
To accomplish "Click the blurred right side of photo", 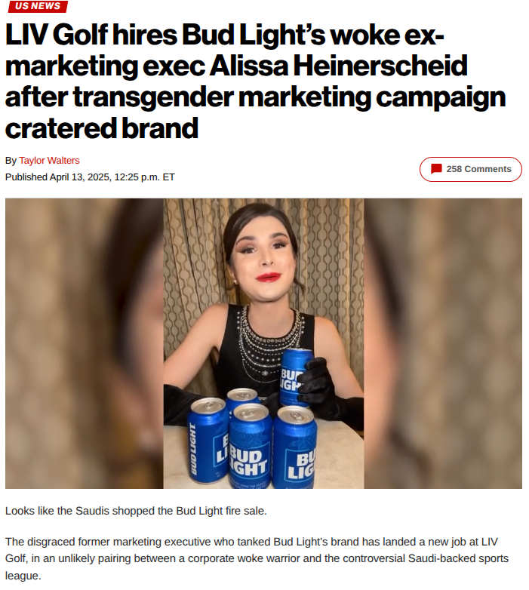I will pyautogui.click(x=443, y=343).
